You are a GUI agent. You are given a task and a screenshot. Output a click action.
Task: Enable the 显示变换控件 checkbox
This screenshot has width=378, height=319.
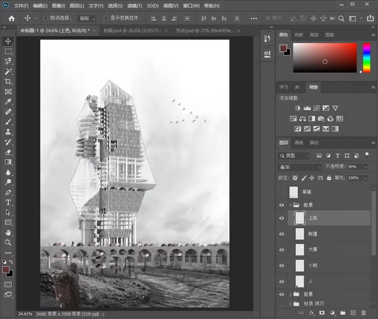(x=106, y=18)
